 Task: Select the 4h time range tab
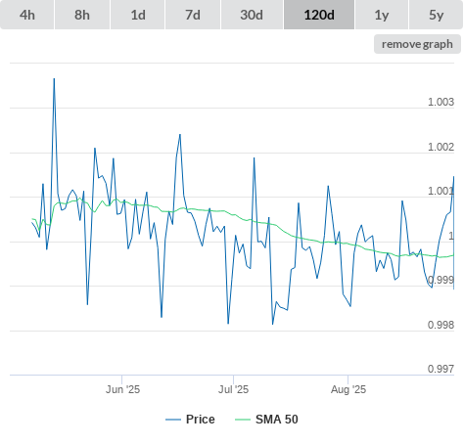pos(27,15)
